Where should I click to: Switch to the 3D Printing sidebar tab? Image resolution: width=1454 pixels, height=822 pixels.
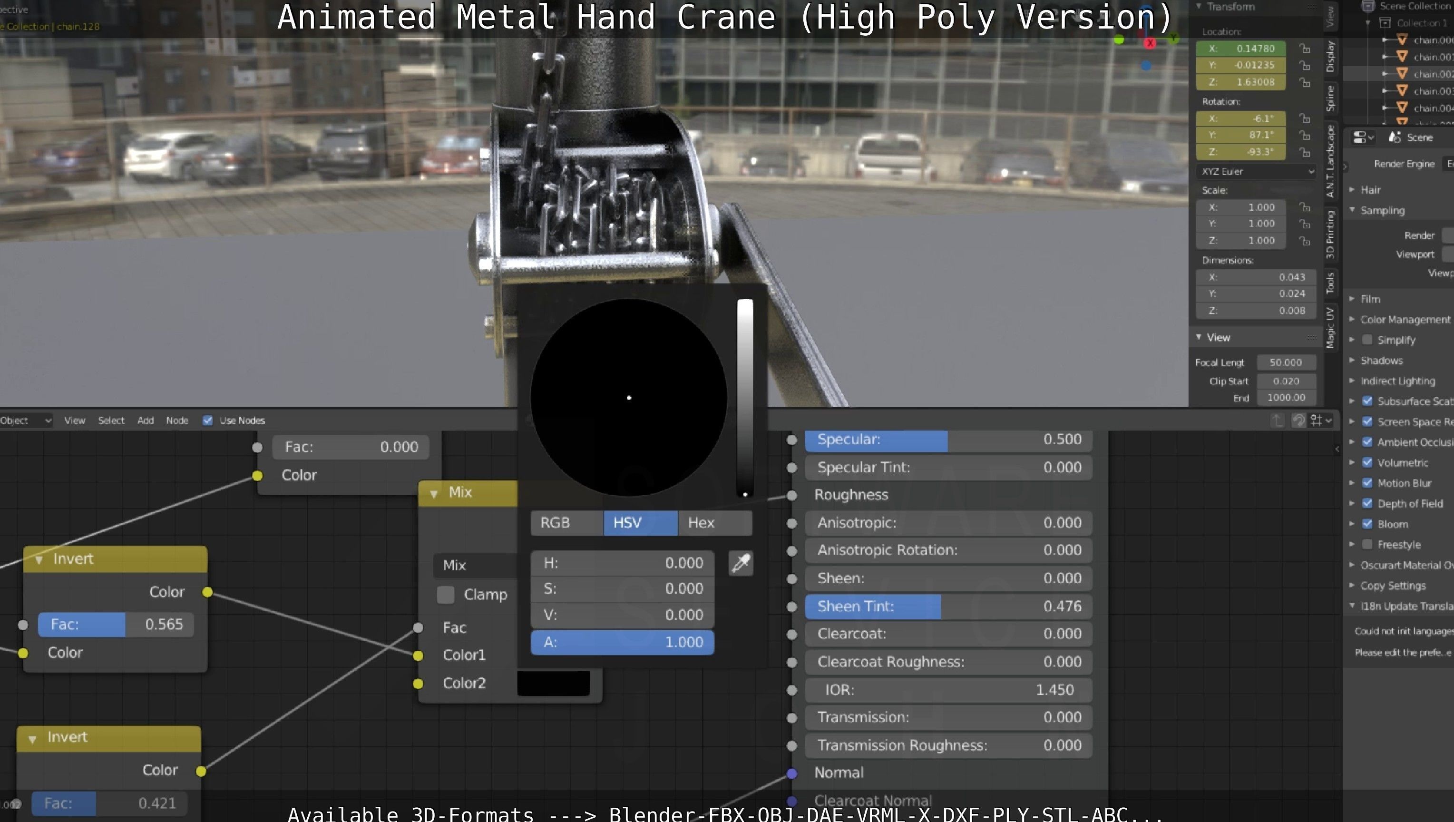[x=1330, y=235]
